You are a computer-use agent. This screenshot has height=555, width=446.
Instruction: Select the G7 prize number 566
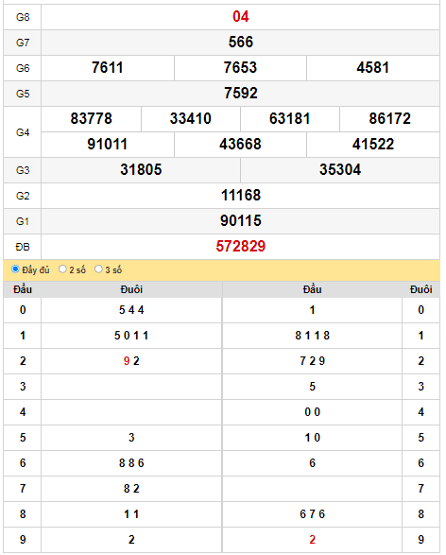pyautogui.click(x=241, y=43)
